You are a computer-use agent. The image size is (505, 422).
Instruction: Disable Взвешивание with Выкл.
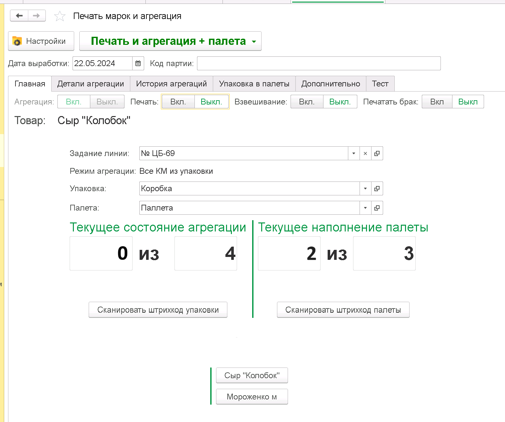click(x=340, y=102)
